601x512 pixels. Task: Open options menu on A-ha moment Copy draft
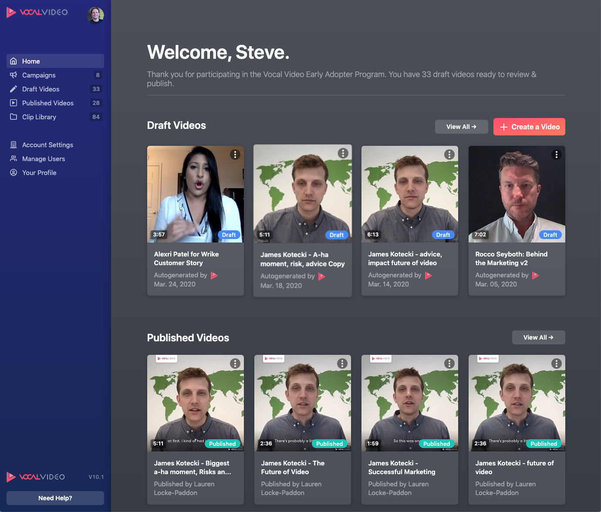343,153
